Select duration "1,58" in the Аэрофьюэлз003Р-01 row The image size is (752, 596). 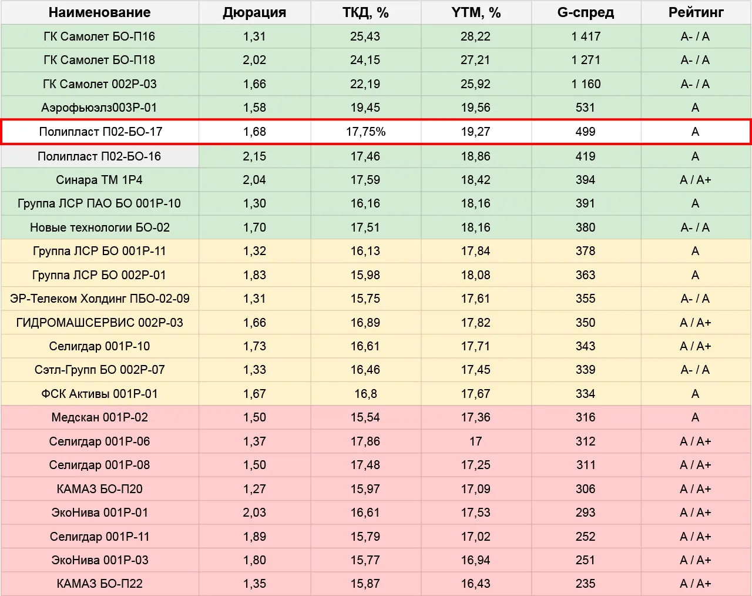pyautogui.click(x=254, y=108)
